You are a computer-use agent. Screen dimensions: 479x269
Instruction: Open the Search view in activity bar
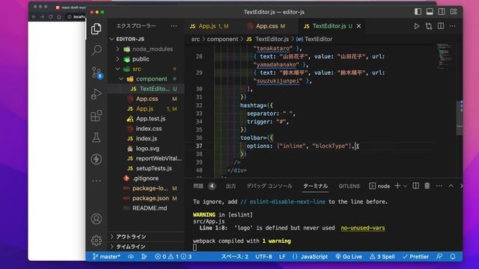(x=97, y=50)
